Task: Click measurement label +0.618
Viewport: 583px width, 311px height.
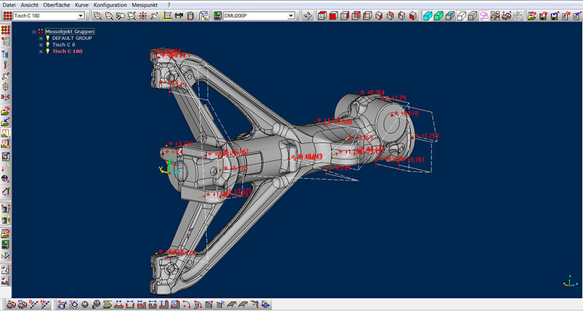Action: pos(410,113)
